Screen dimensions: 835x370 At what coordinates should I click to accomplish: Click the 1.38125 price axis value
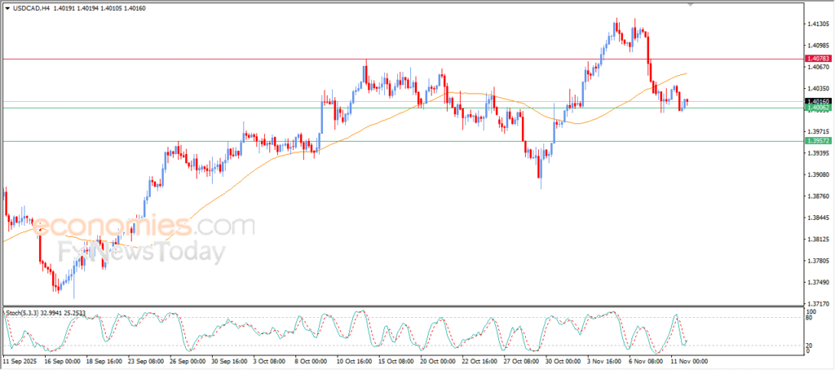pos(819,240)
